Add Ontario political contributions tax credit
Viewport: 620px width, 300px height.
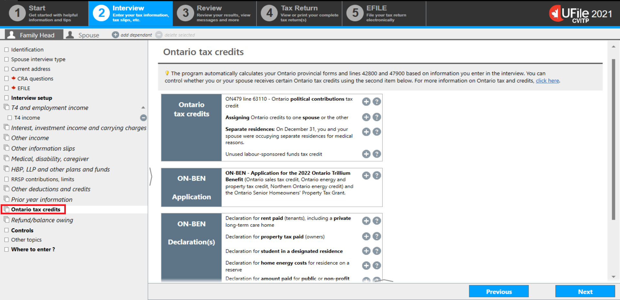pyautogui.click(x=366, y=102)
